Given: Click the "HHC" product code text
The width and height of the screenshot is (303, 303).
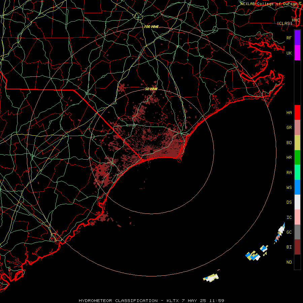Looking at the screenshot, I should [x=296, y=20].
